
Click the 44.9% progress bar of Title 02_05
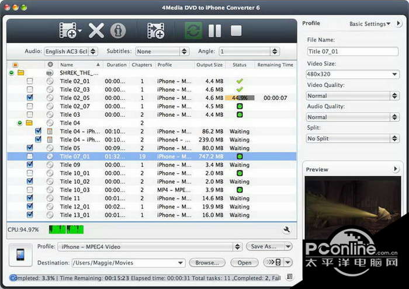240,98
